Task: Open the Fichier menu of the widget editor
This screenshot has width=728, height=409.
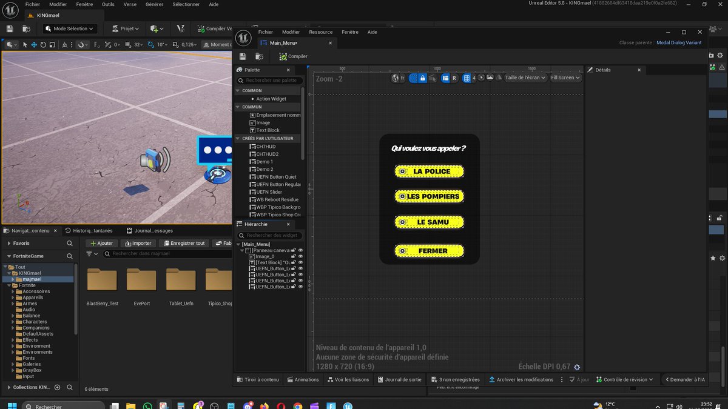Action: click(x=265, y=32)
